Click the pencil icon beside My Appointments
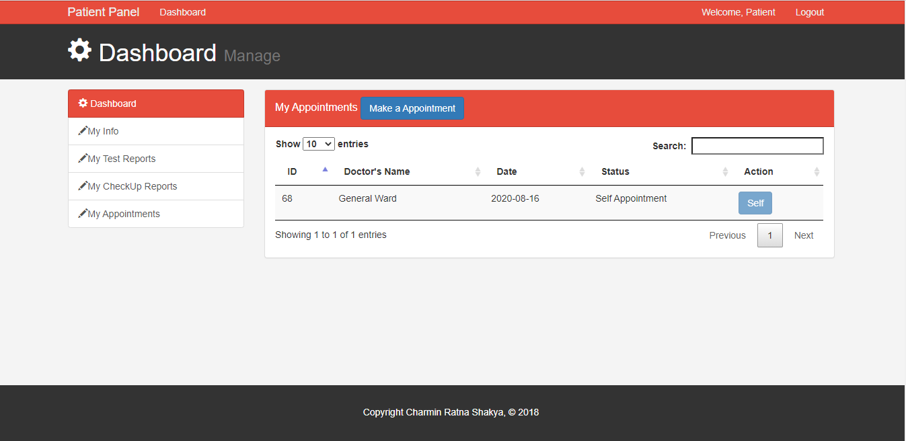This screenshot has width=906, height=441. (83, 214)
